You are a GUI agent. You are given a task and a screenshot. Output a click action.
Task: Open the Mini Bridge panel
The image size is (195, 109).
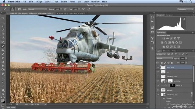[11, 107]
